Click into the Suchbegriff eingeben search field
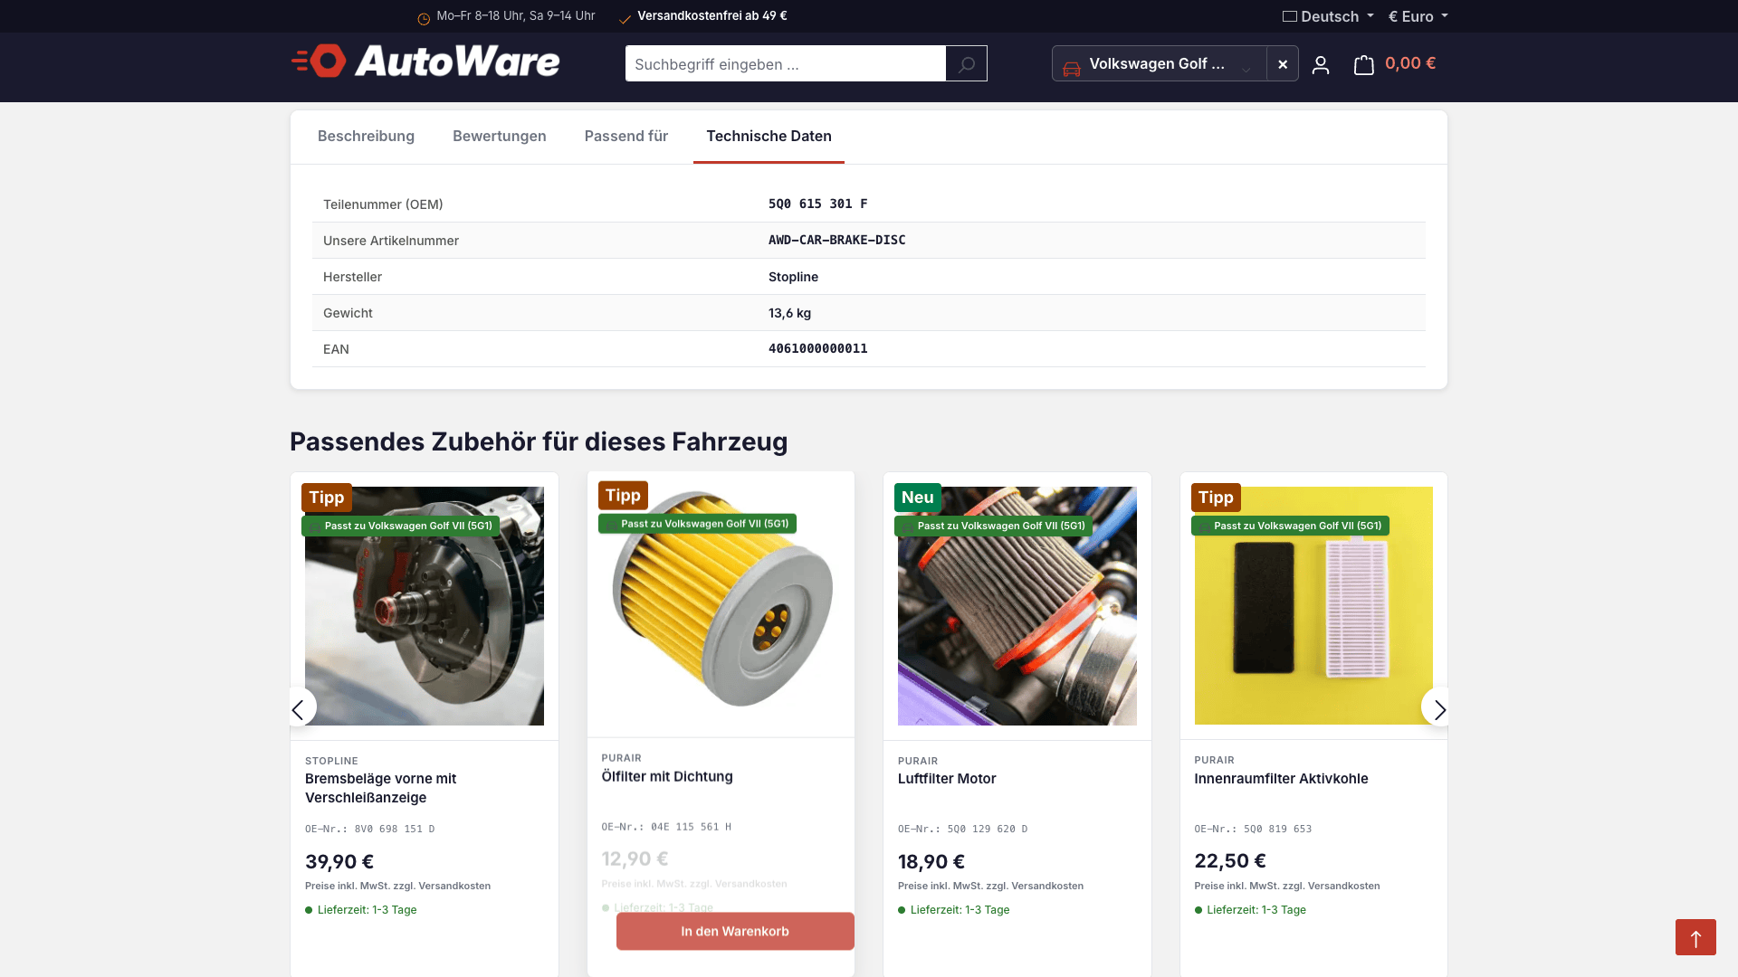The width and height of the screenshot is (1738, 977). click(785, 63)
